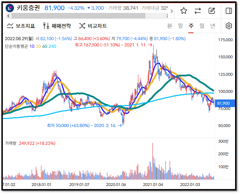Open 매매전략 trading strategy menu
240x194 pixels.
coord(57,26)
